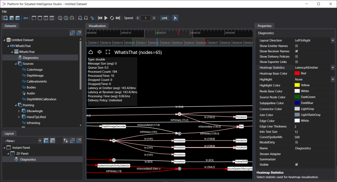Click the clock icon with green-red arrow
Image resolution: width=337 pixels, height=182 pixels.
coord(72,18)
